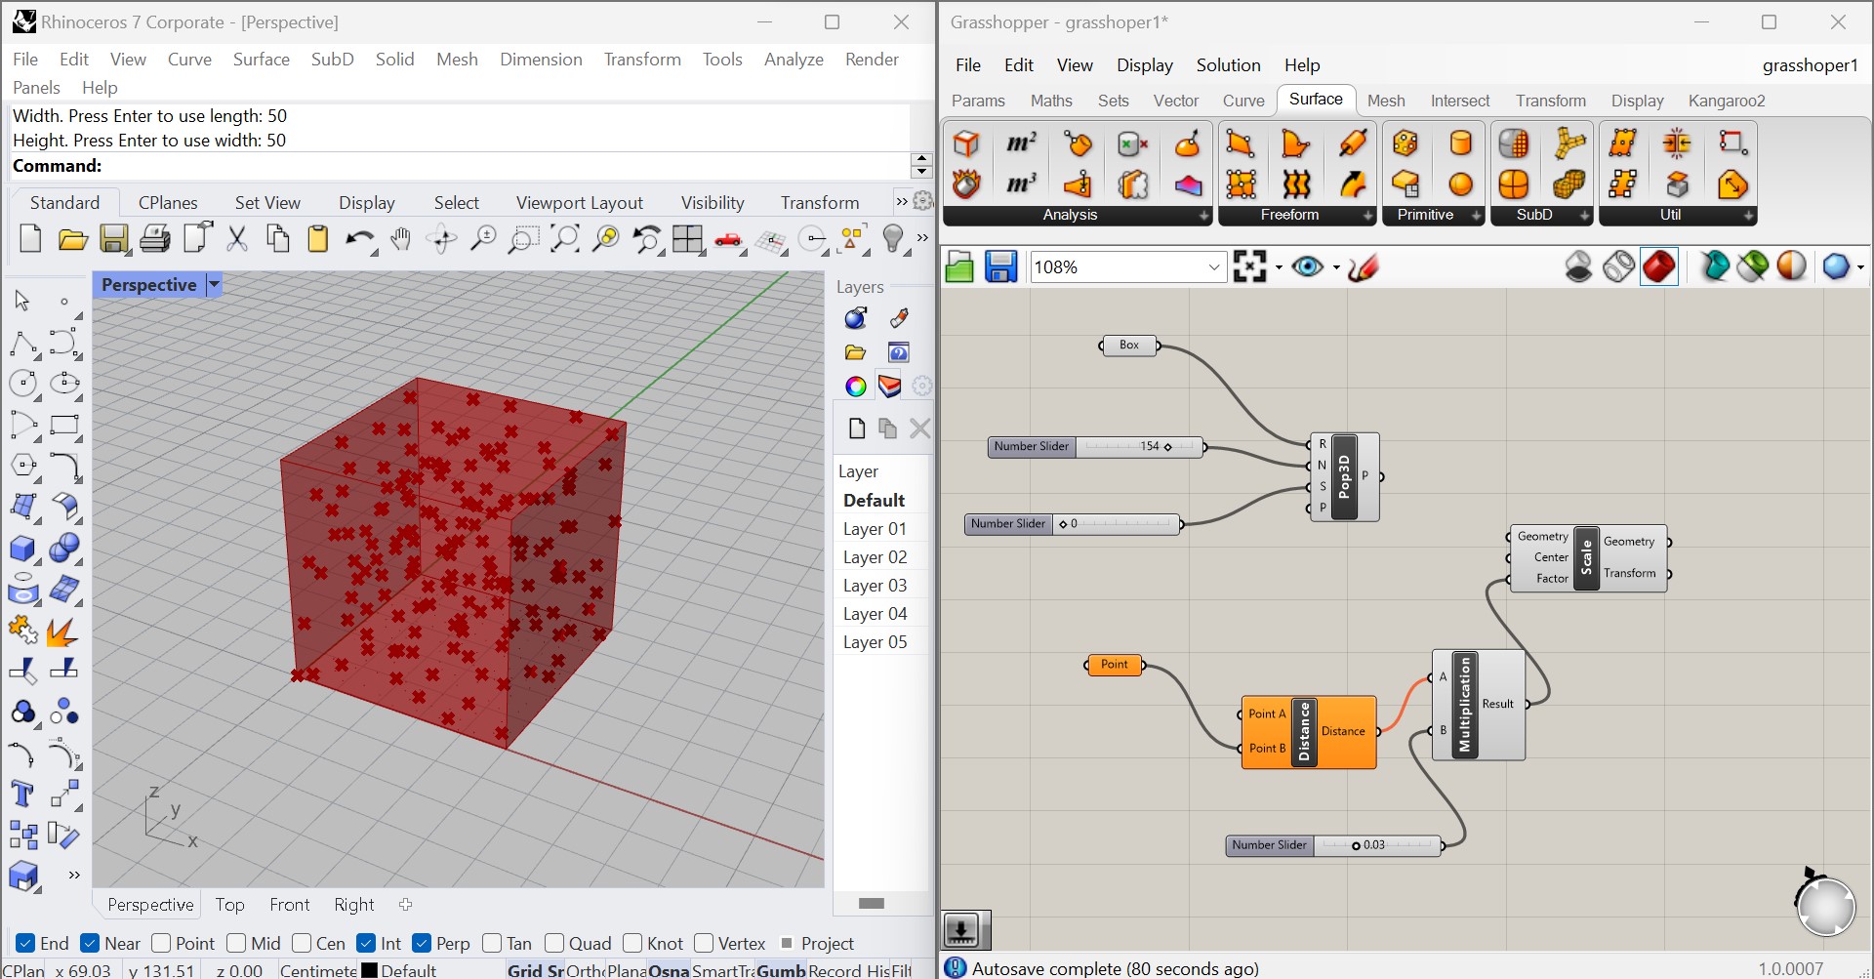Image resolution: width=1874 pixels, height=979 pixels.
Task: Click the sketch pen icon in Grasshopper toolbar
Action: [1364, 266]
